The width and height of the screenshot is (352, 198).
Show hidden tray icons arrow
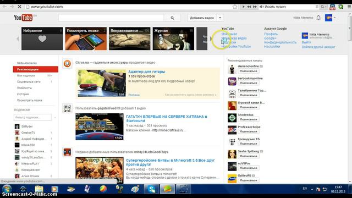point(312,189)
